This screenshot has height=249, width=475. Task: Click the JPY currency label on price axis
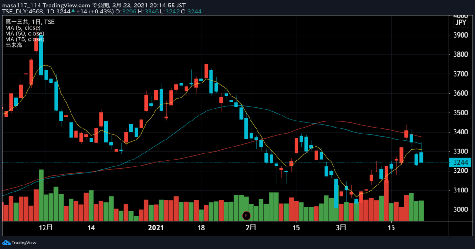(x=461, y=22)
